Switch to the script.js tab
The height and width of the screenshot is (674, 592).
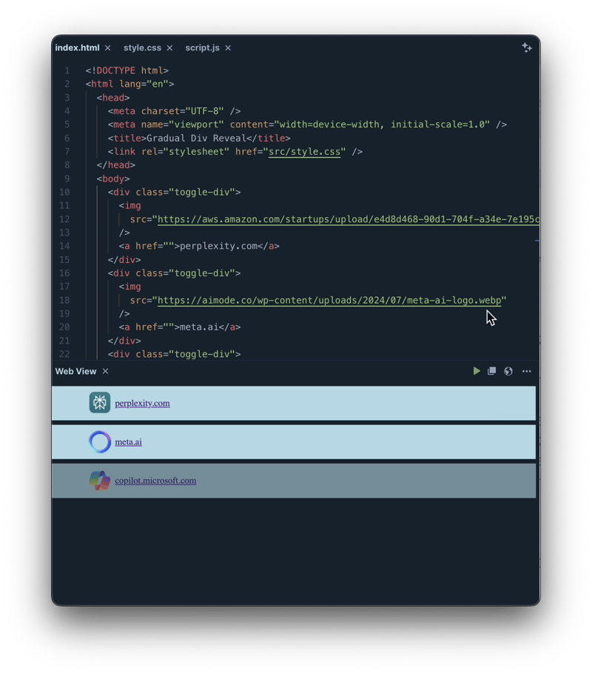click(x=203, y=47)
